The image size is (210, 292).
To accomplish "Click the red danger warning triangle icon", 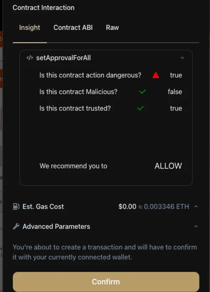I will pyautogui.click(x=156, y=75).
